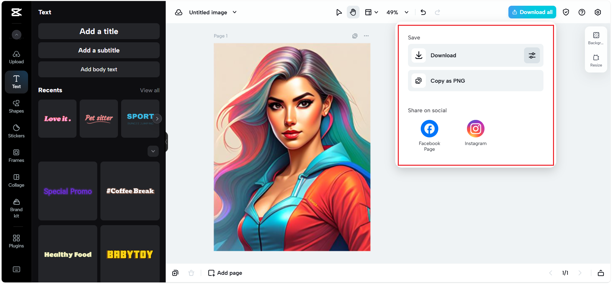Open Page 1 more options menu

[x=366, y=36]
